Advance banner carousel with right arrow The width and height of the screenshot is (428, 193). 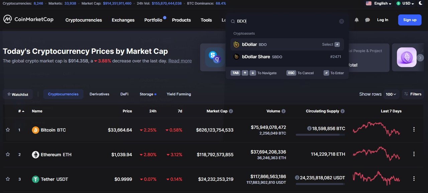(x=420, y=58)
